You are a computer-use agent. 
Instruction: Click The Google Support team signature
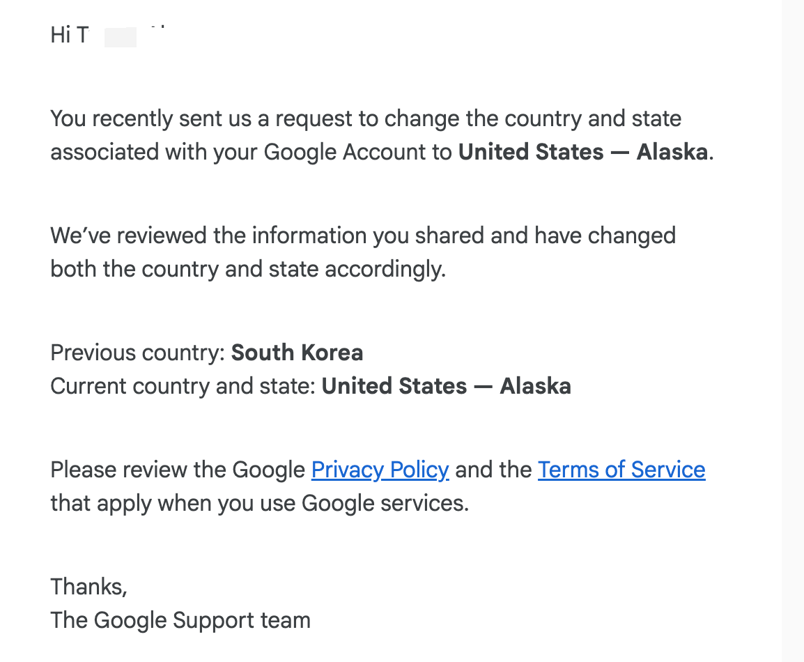point(180,620)
